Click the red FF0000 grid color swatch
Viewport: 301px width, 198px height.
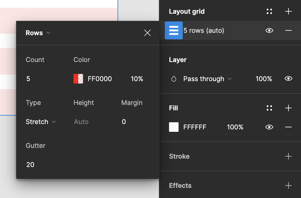click(x=78, y=78)
